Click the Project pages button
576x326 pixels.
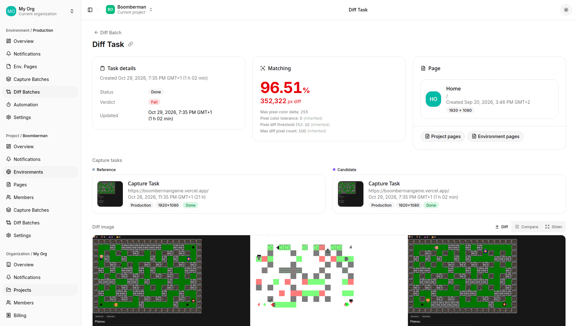(x=443, y=136)
